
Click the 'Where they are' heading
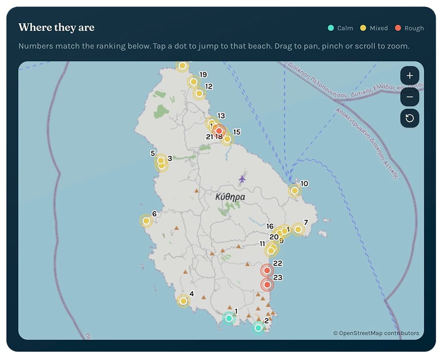pos(57,28)
